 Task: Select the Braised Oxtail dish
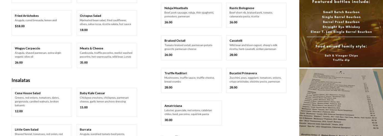coord(191,48)
